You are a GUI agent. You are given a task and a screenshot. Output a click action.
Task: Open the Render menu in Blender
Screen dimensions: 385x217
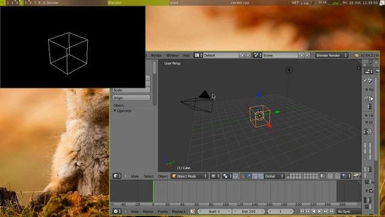[x=156, y=55]
